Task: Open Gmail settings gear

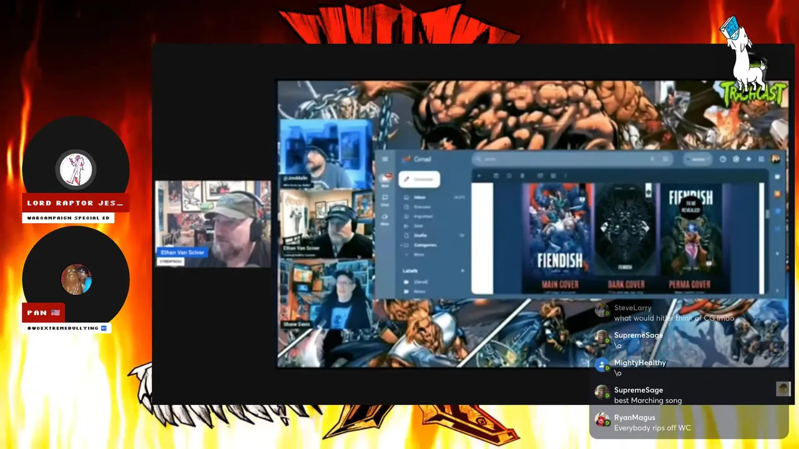Action: pos(736,159)
